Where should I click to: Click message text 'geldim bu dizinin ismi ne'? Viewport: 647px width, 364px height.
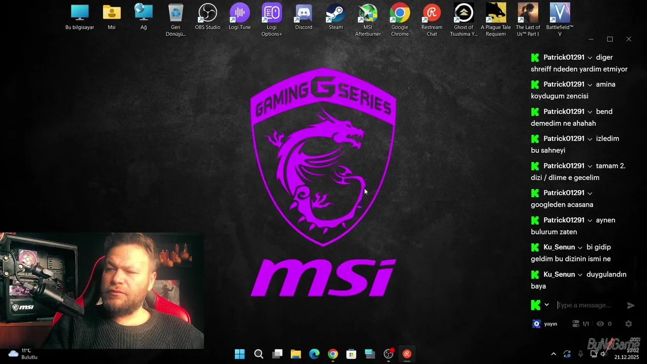(571, 259)
